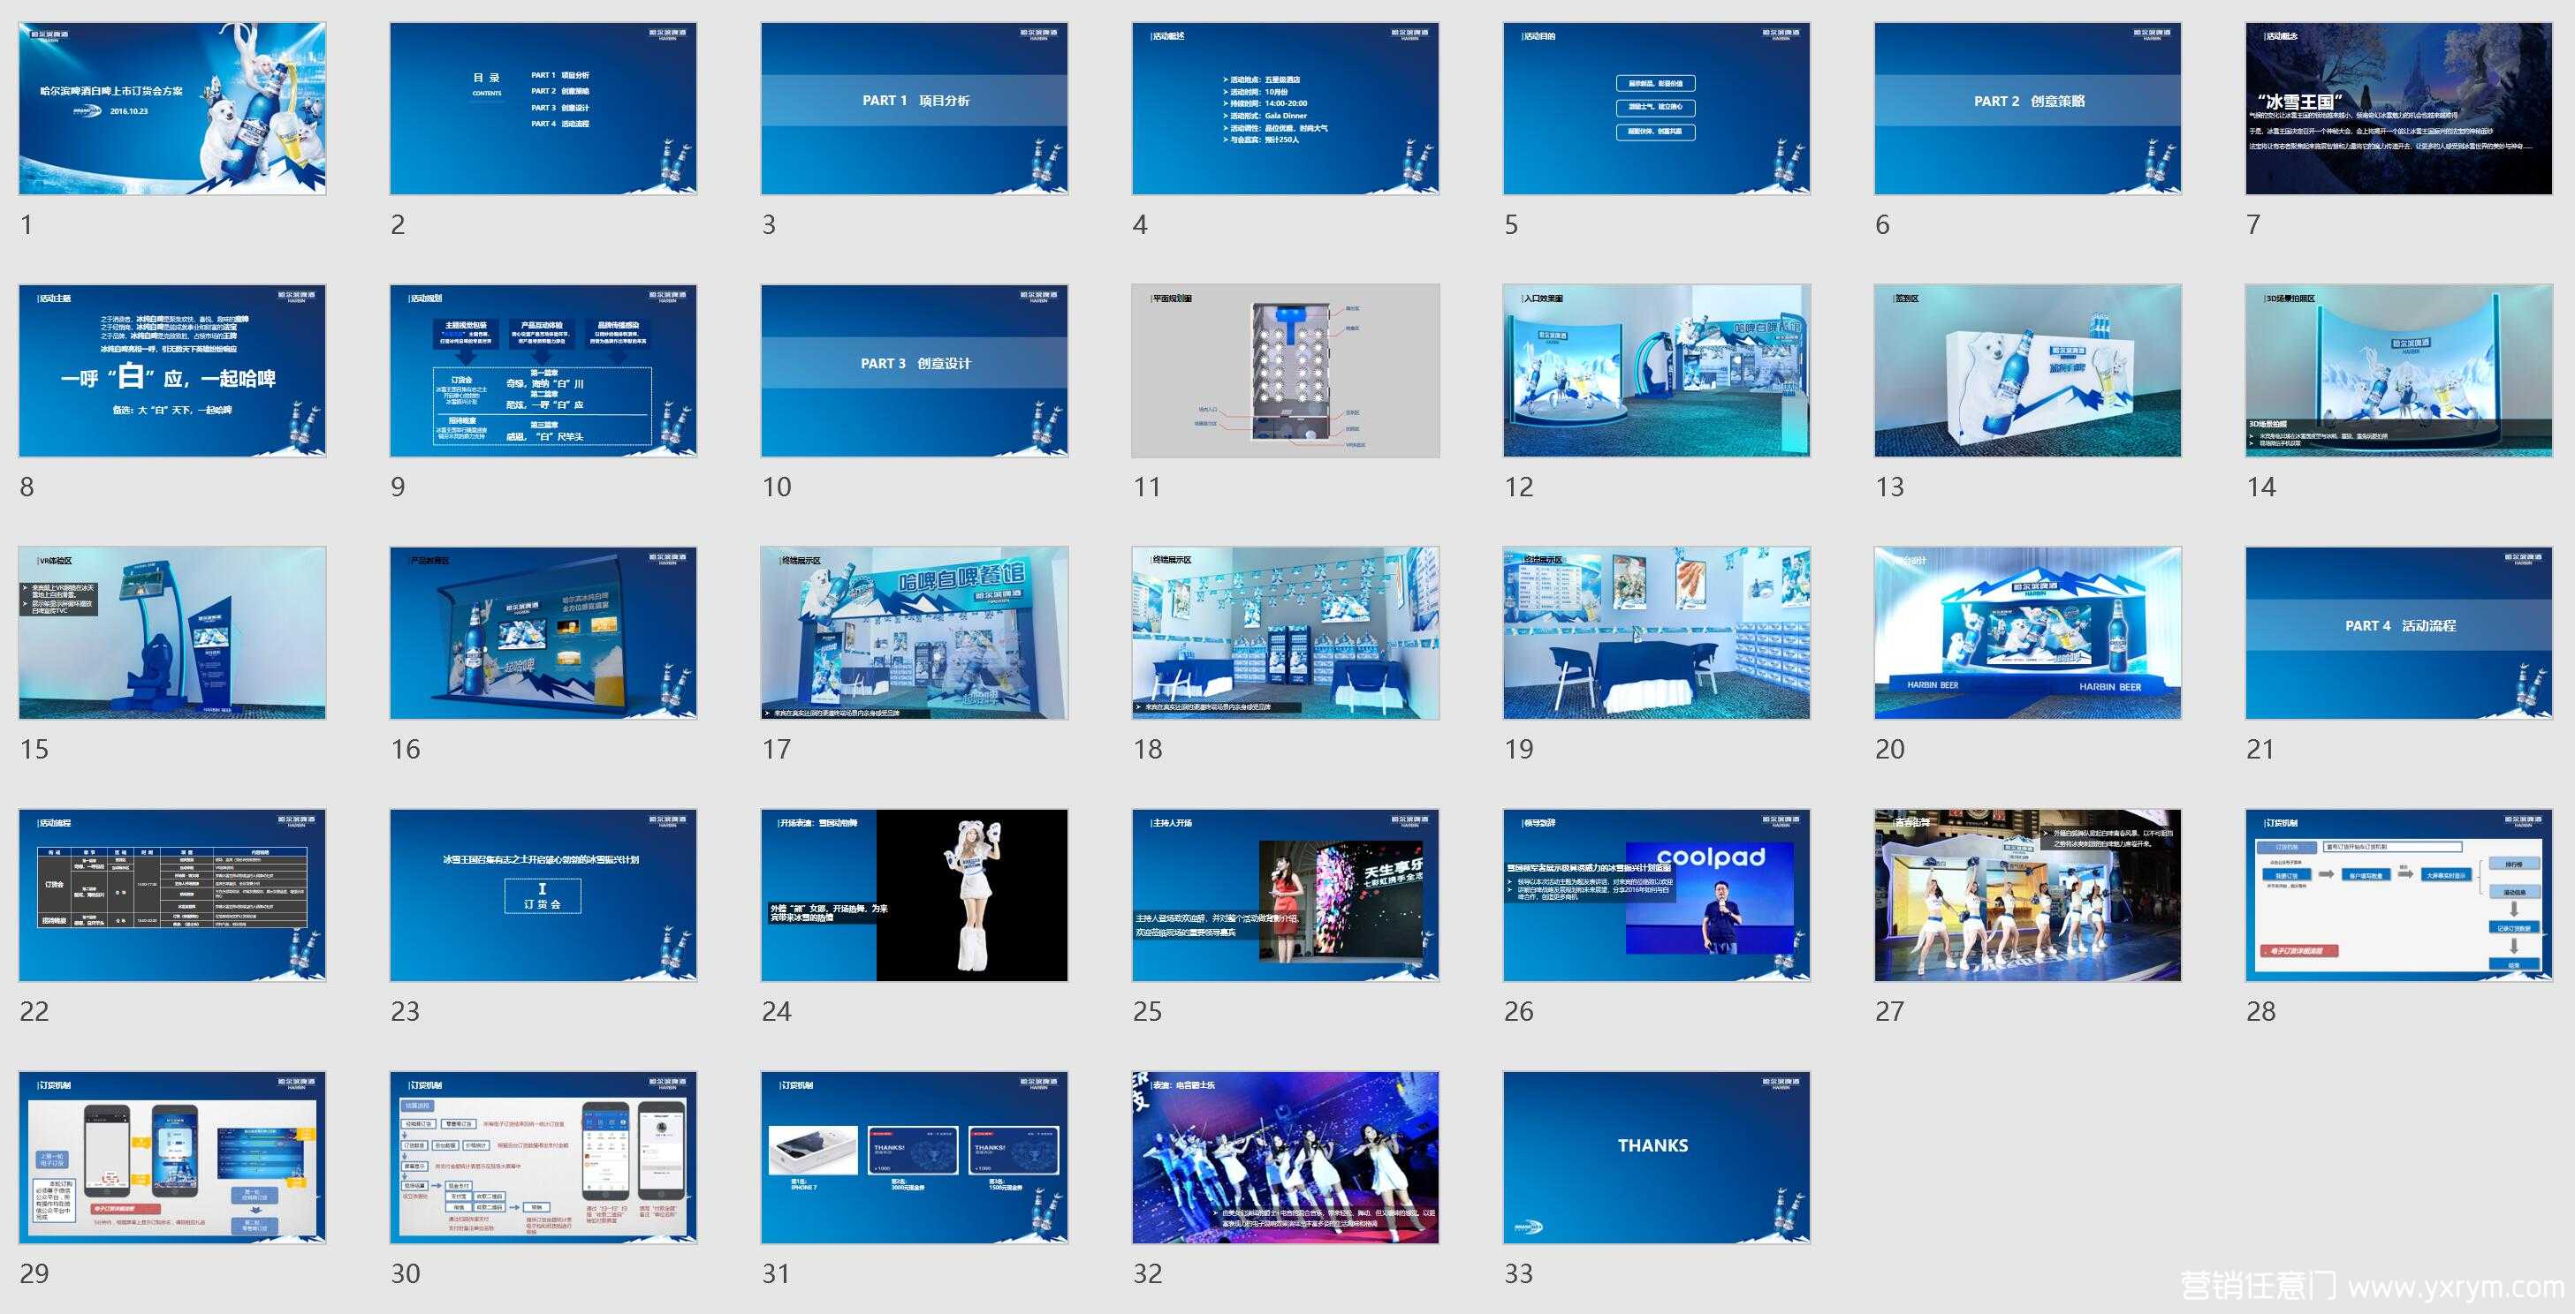
Task: Click slide 16 product display wall rendering
Action: [x=543, y=632]
